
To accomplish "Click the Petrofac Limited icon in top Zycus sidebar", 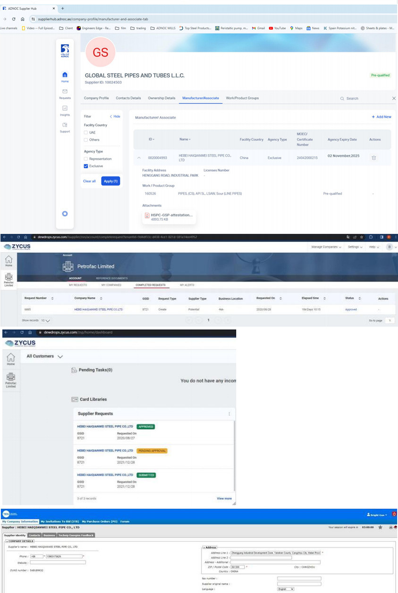I will pyautogui.click(x=8, y=280).
